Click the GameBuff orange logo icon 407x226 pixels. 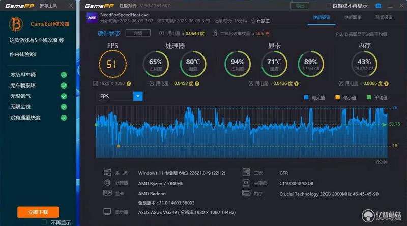coord(16,24)
